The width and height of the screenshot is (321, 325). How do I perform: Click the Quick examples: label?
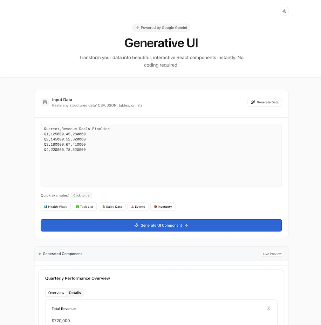click(x=55, y=195)
